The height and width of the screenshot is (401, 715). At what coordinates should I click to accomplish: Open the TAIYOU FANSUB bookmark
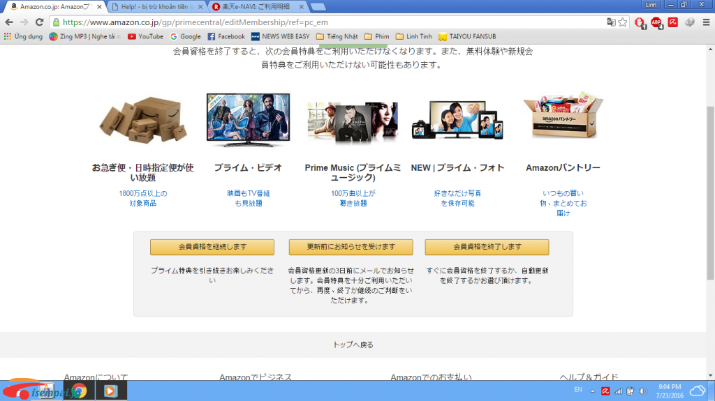(467, 36)
